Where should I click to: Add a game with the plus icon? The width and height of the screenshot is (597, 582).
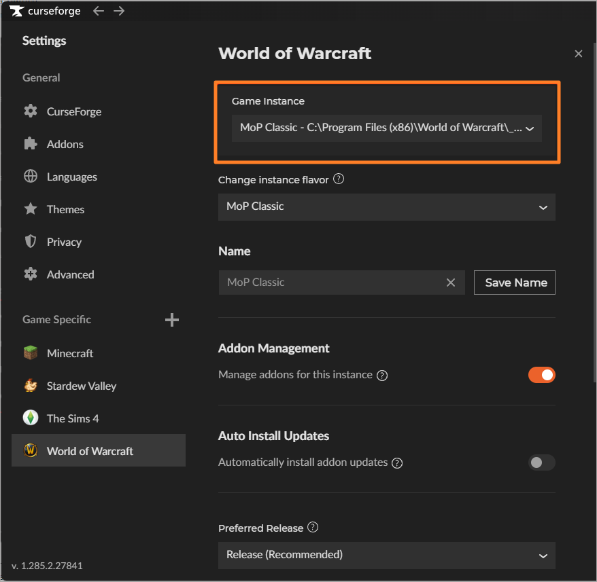[172, 320]
